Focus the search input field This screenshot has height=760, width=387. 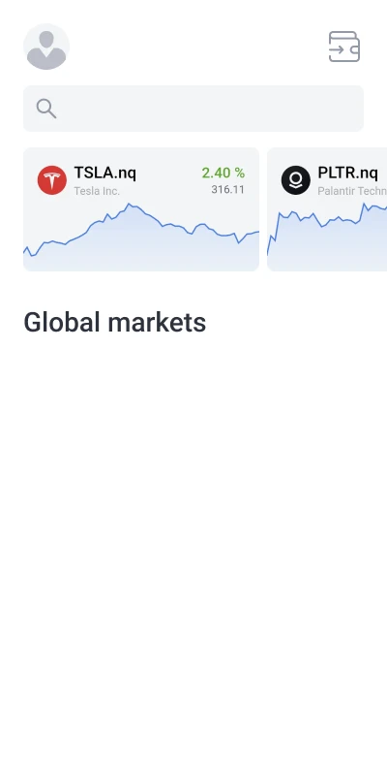(193, 109)
